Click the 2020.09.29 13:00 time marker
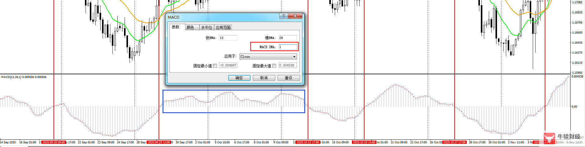 click(x=159, y=142)
